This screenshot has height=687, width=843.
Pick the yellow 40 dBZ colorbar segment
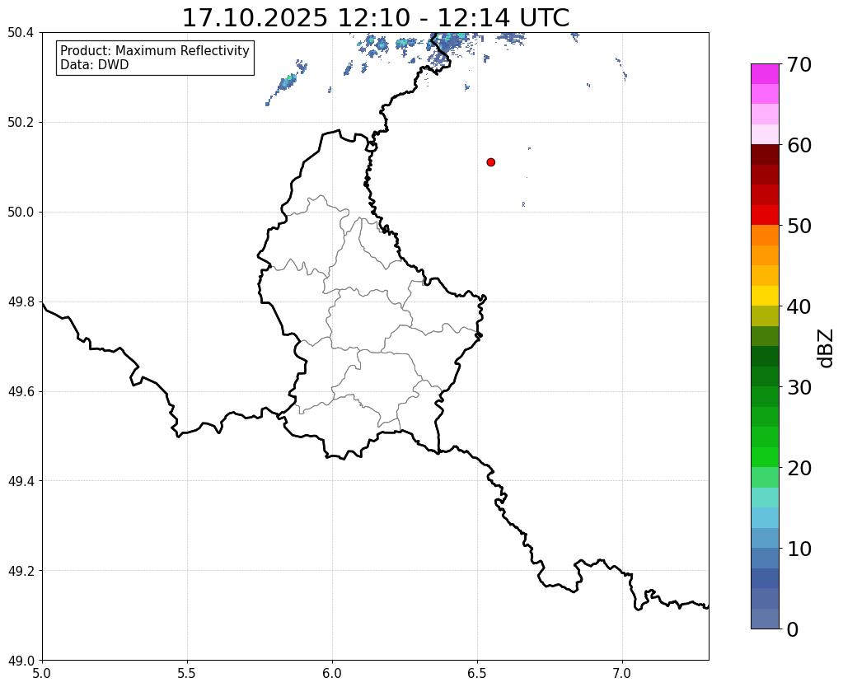[x=765, y=296]
